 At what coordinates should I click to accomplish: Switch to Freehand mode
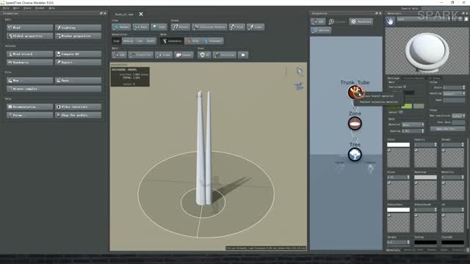(x=212, y=41)
